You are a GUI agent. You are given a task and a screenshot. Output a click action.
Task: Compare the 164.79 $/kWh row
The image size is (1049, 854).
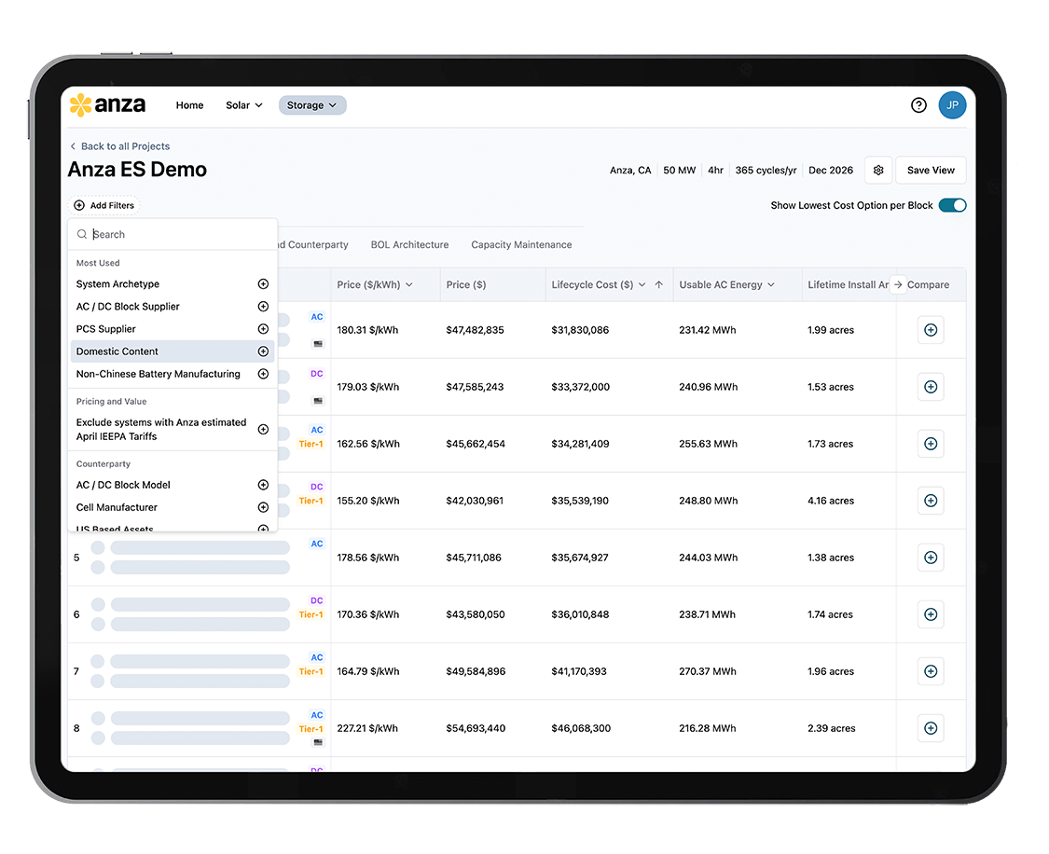(x=931, y=670)
